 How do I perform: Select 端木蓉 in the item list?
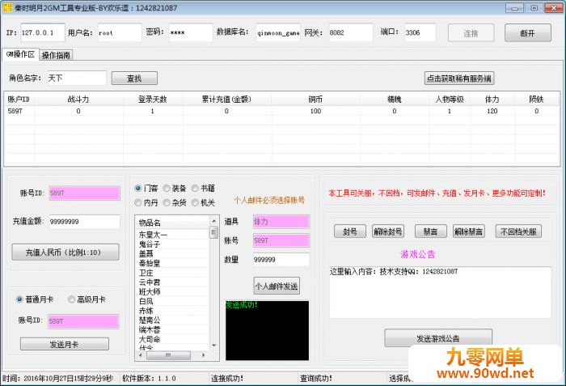click(x=172, y=329)
